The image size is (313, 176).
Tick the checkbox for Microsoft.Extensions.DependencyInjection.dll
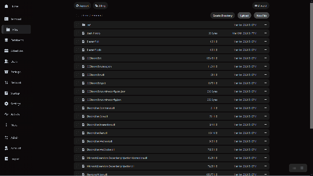pyautogui.click(x=77, y=166)
